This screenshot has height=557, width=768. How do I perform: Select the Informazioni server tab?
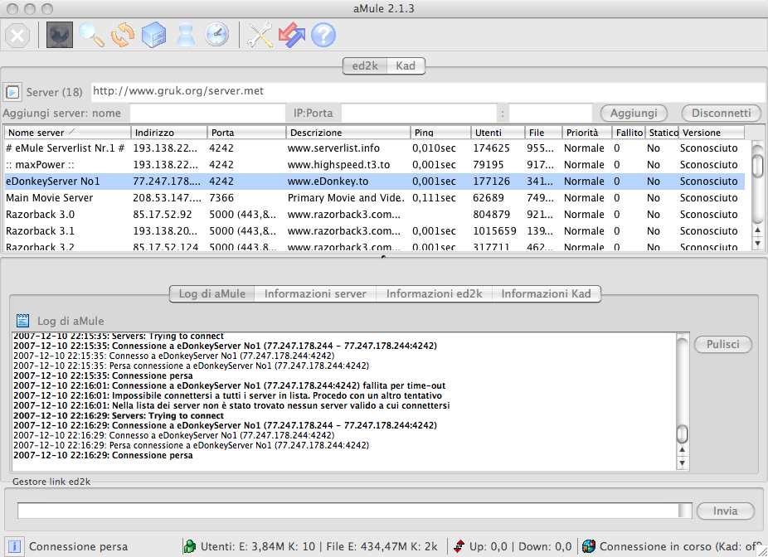click(315, 293)
